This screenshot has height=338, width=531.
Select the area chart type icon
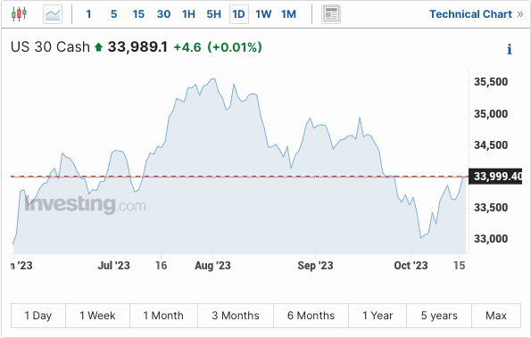click(53, 14)
